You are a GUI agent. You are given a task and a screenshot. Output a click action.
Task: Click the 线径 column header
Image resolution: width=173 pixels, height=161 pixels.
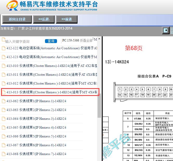[x=148, y=113]
